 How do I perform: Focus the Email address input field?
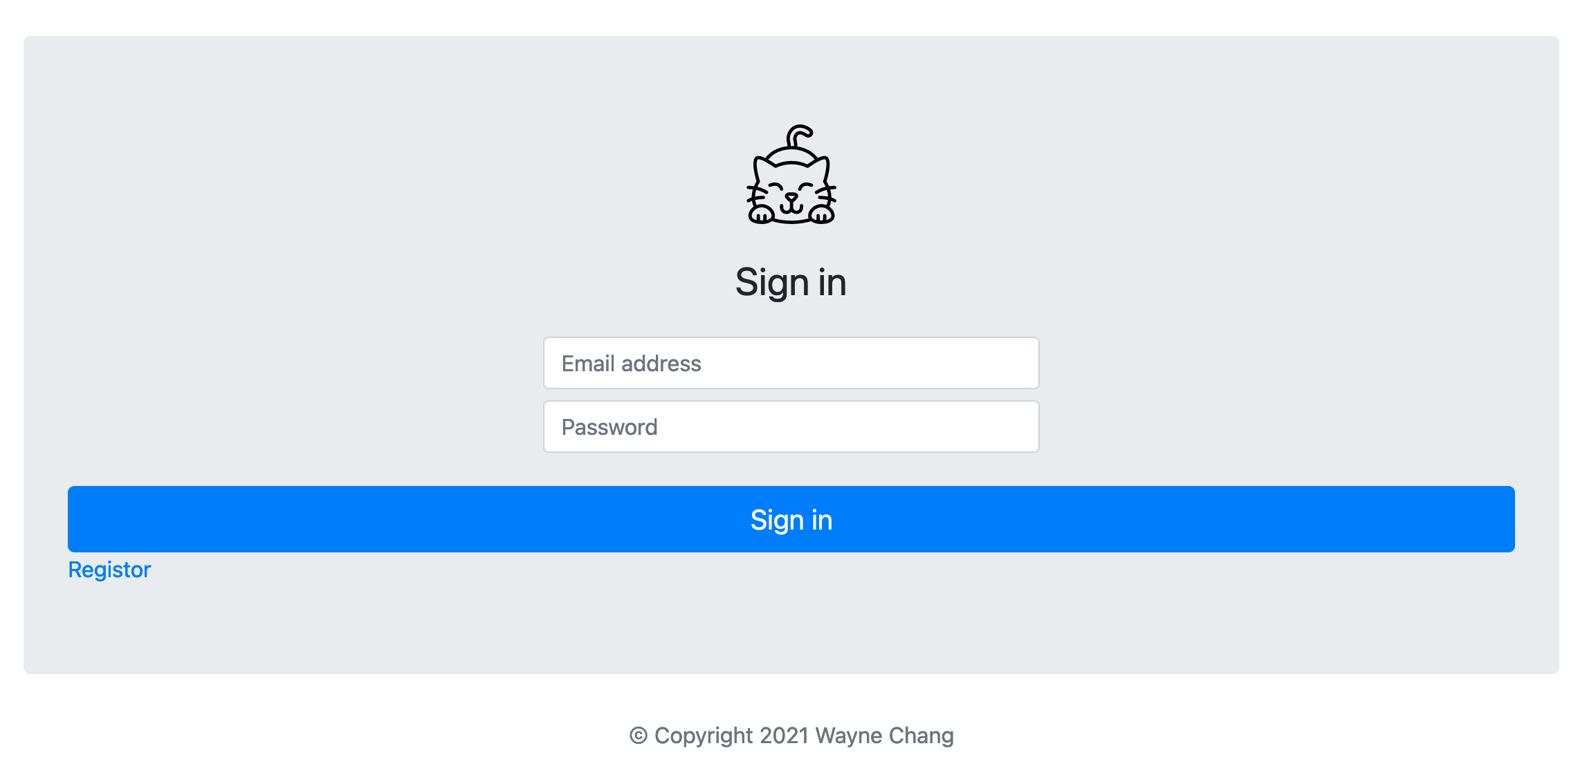(x=791, y=363)
